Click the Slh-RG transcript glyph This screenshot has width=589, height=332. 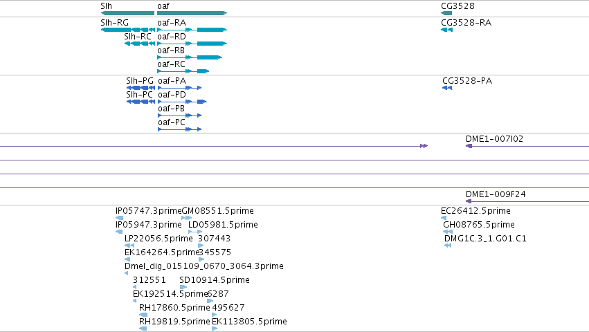[x=128, y=30]
